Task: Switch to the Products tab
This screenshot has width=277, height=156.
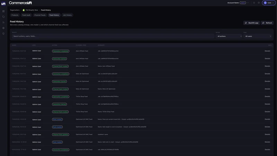Action: point(15,15)
